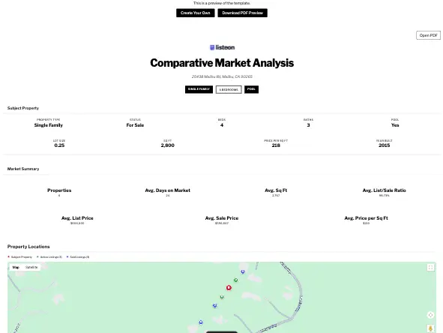Viewport: 443px width, 333px height.
Task: Click the middle blue sold listing marker
Action: [x=215, y=305]
